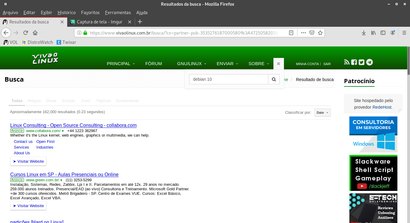Open the Favoritos menu
Screen dimensions: 410x223
90,13
